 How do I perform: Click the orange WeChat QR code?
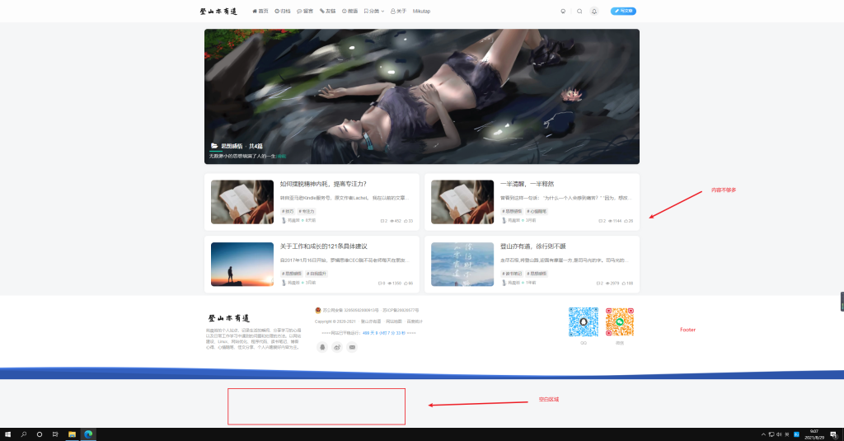tap(620, 322)
